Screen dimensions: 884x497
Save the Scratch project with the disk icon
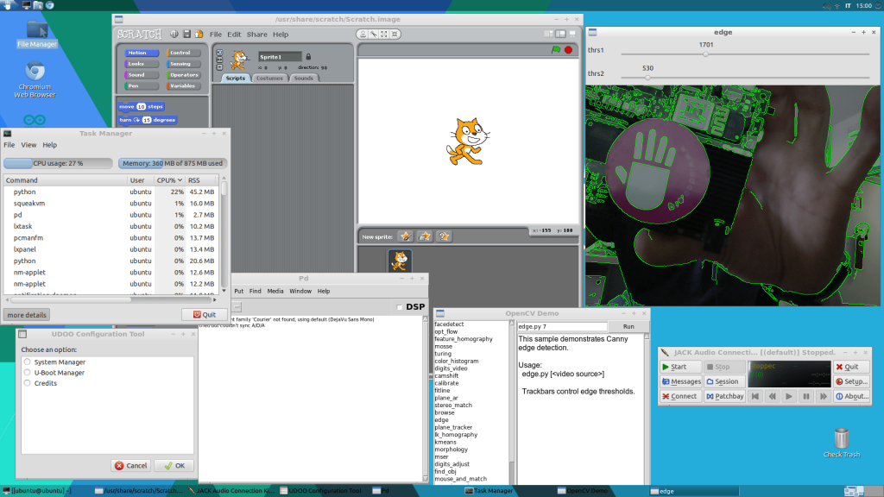click(186, 35)
